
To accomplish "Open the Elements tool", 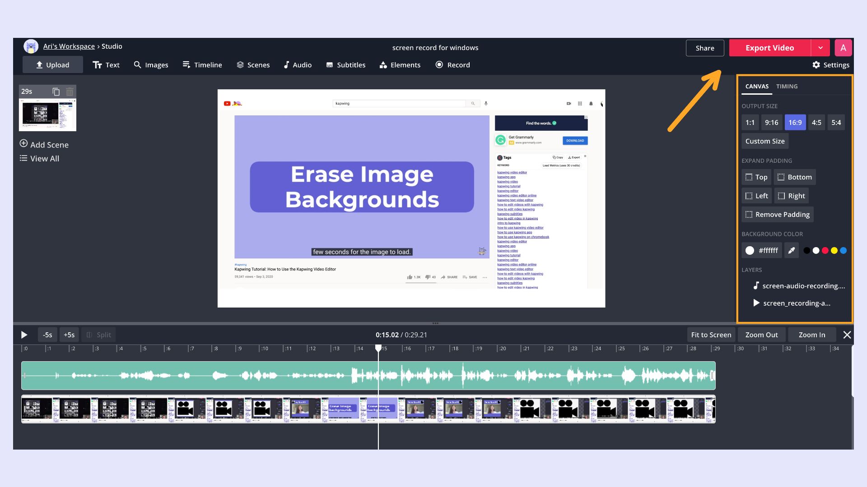I will 400,65.
